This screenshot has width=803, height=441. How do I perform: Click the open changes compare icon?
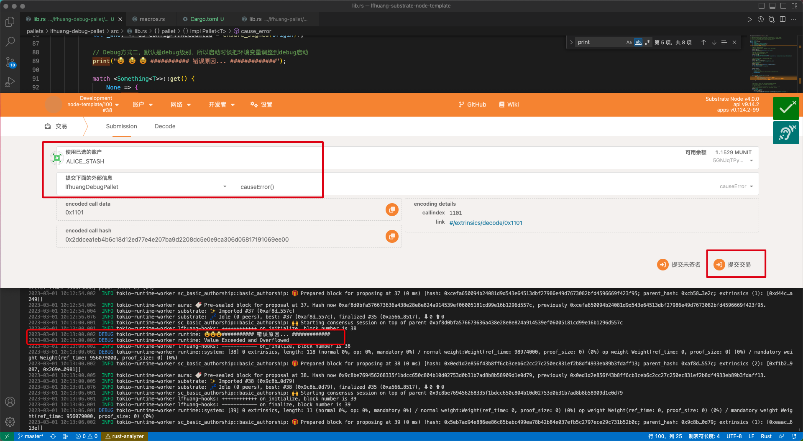772,19
